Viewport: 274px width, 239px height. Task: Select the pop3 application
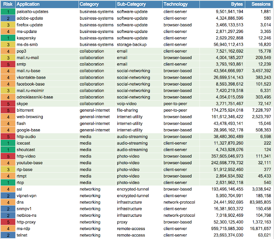pyautogui.click(x=21, y=51)
